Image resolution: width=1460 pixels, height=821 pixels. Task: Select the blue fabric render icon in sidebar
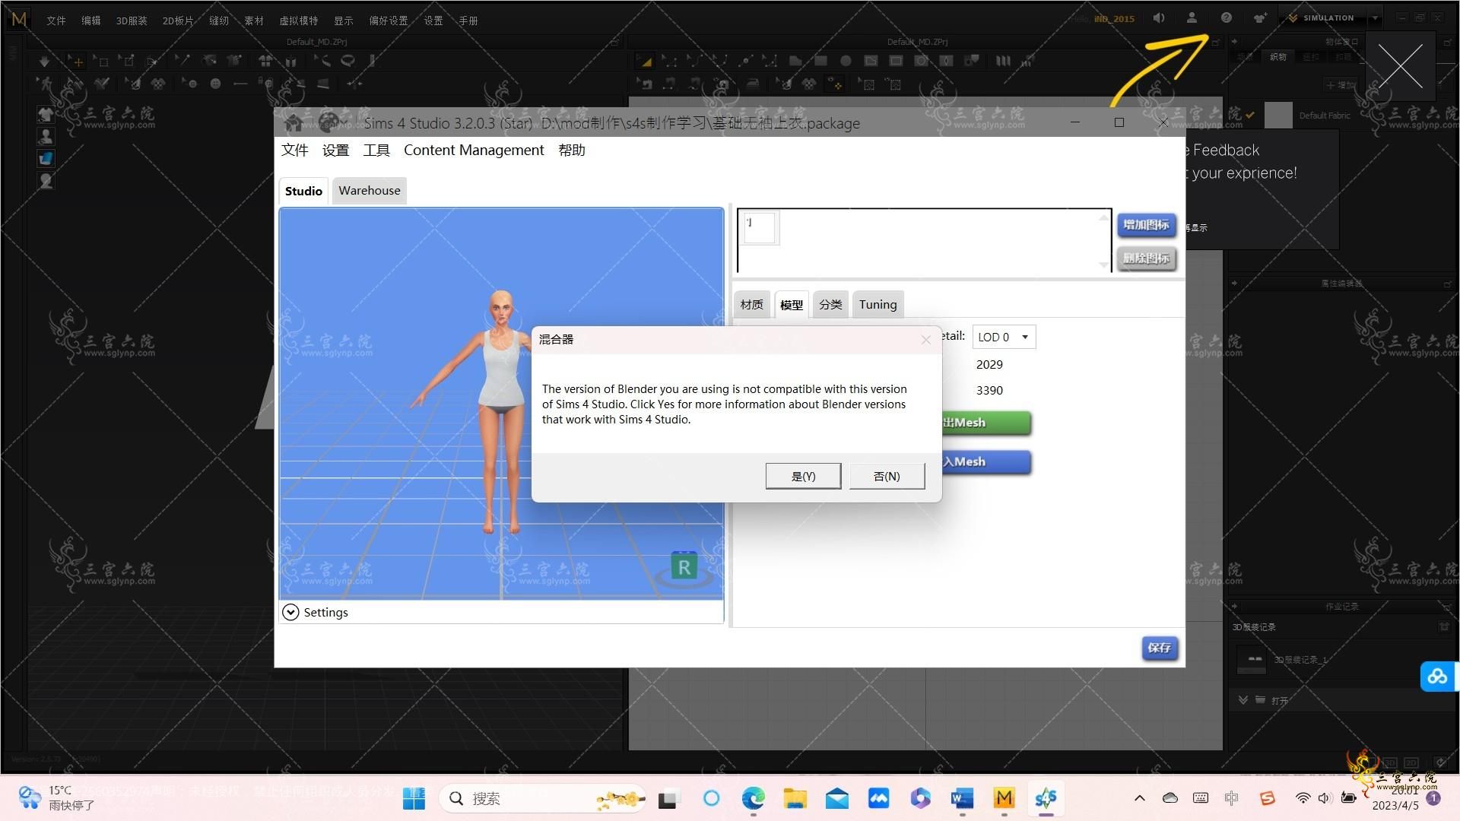click(x=46, y=158)
